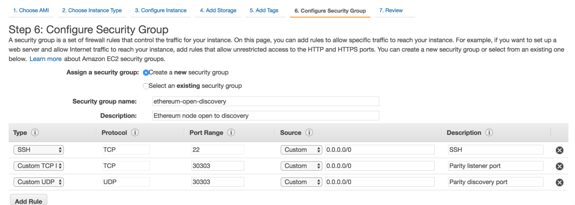Remove the SSH rule with its X icon
Viewport: 575px width, 205px height.
coord(559,150)
